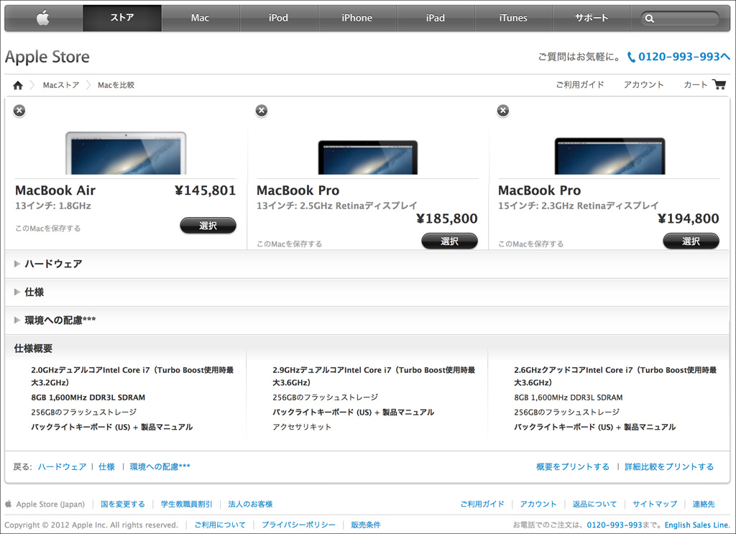Open 連絡先 in the footer
Viewport: 736px width, 534px height.
click(x=704, y=504)
